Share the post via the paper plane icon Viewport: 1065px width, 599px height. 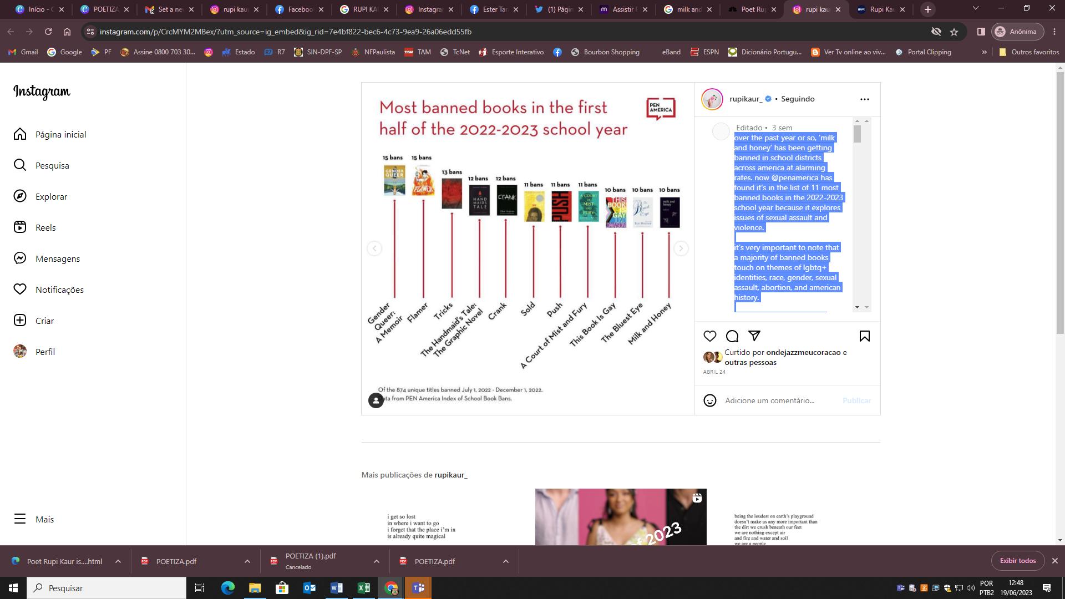pyautogui.click(x=754, y=336)
